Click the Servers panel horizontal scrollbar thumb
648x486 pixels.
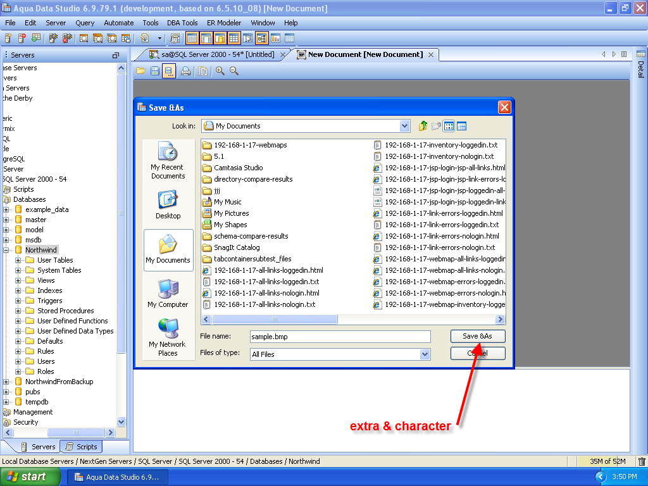coord(76,433)
